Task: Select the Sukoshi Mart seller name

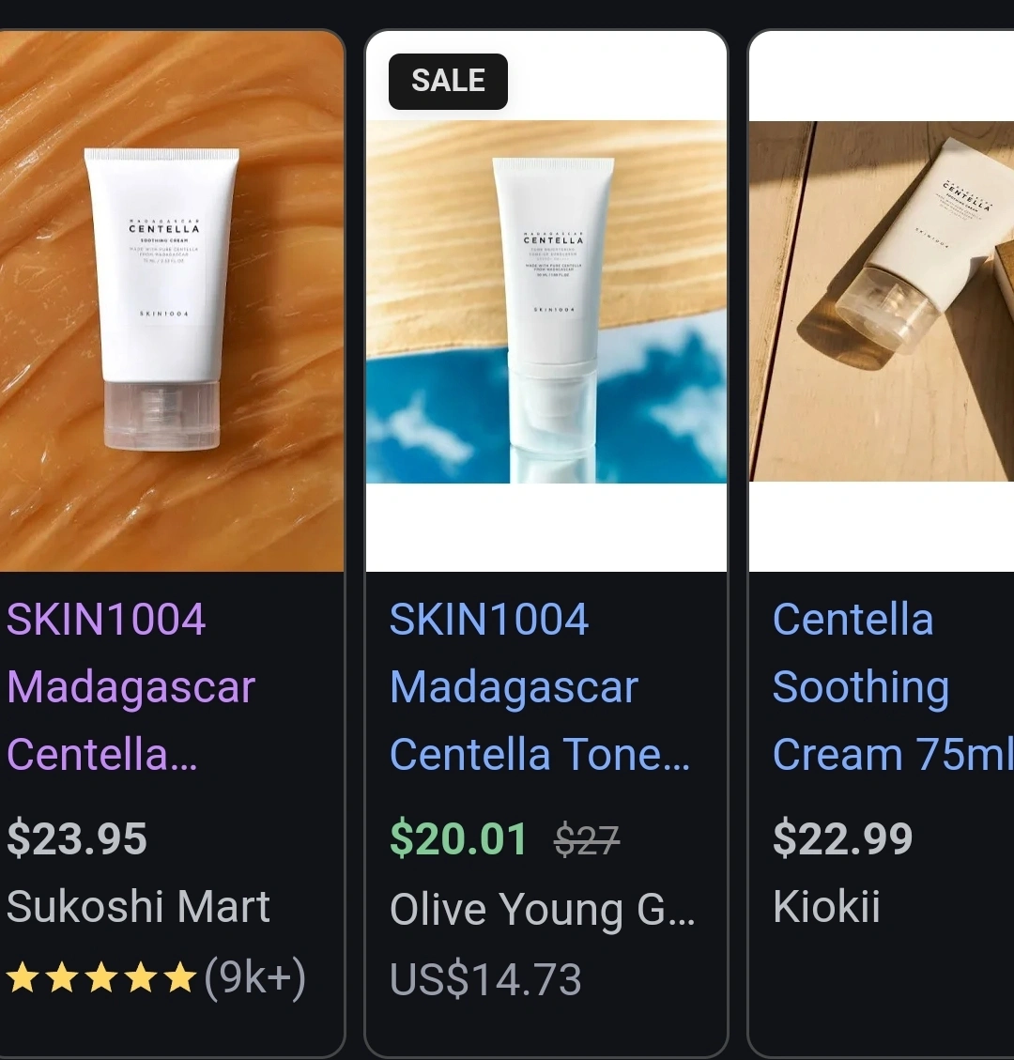Action: tap(138, 907)
